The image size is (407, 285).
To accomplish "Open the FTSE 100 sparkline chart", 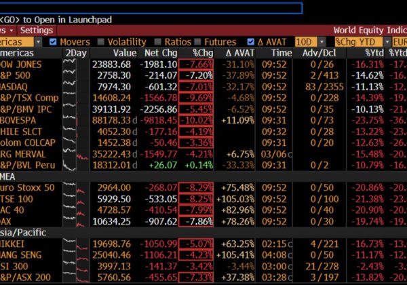I will click(76, 199).
